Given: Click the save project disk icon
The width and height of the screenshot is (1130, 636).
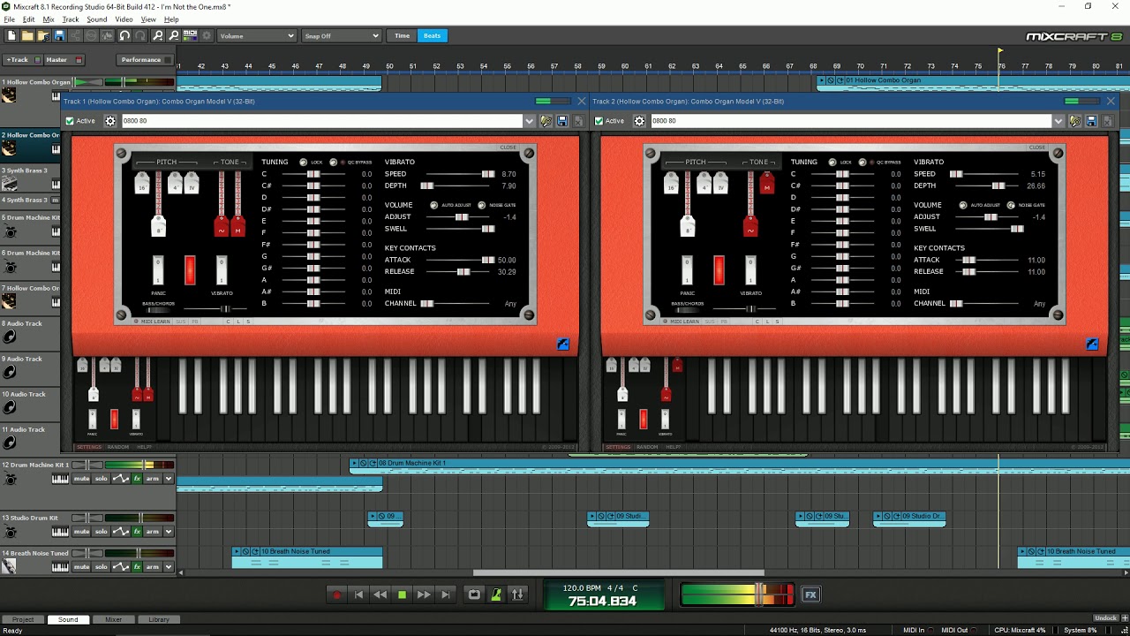Looking at the screenshot, I should (x=59, y=36).
